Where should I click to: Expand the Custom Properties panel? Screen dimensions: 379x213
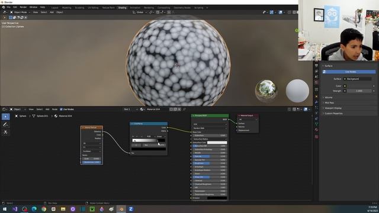pos(333,114)
